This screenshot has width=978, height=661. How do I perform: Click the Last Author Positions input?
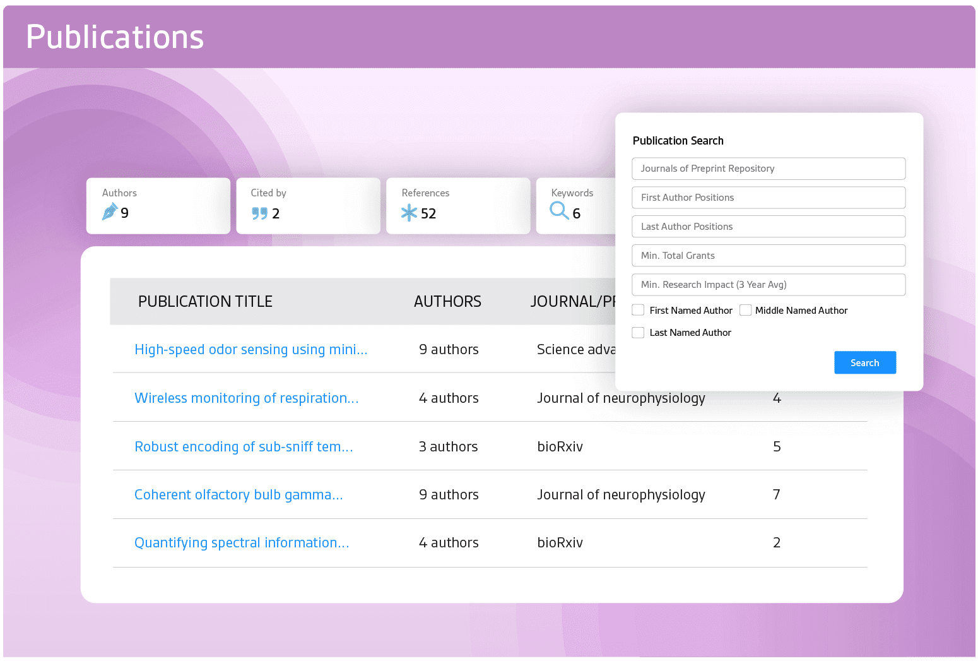769,227
